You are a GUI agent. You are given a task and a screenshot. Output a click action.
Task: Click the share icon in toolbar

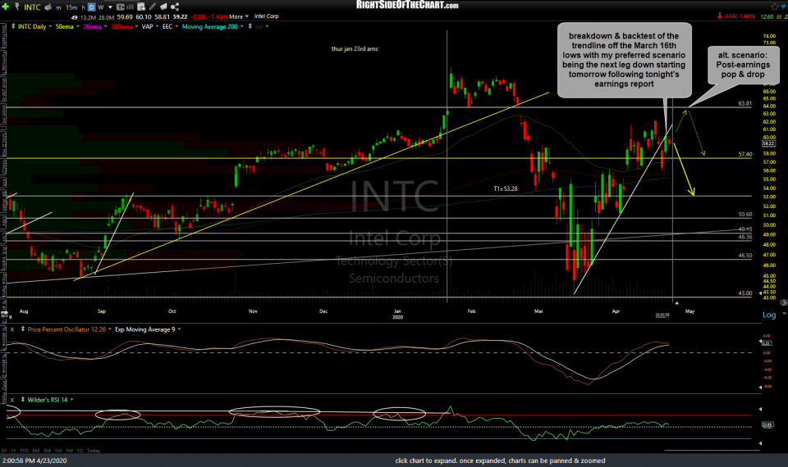pos(175,7)
